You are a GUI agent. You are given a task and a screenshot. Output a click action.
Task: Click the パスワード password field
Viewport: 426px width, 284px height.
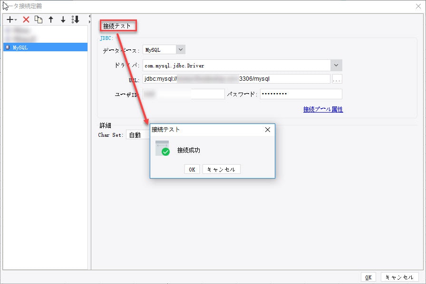pyautogui.click(x=300, y=94)
